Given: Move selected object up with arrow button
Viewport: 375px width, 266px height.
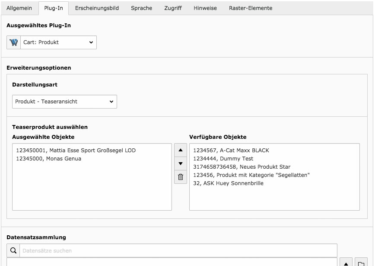Looking at the screenshot, I should tap(181, 150).
